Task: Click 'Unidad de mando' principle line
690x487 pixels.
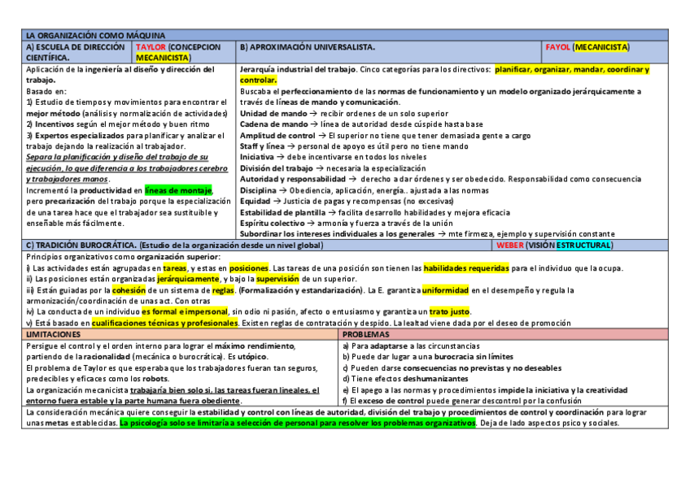Action: click(273, 113)
